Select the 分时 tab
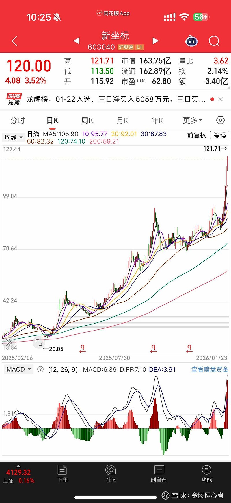 [x=18, y=120]
